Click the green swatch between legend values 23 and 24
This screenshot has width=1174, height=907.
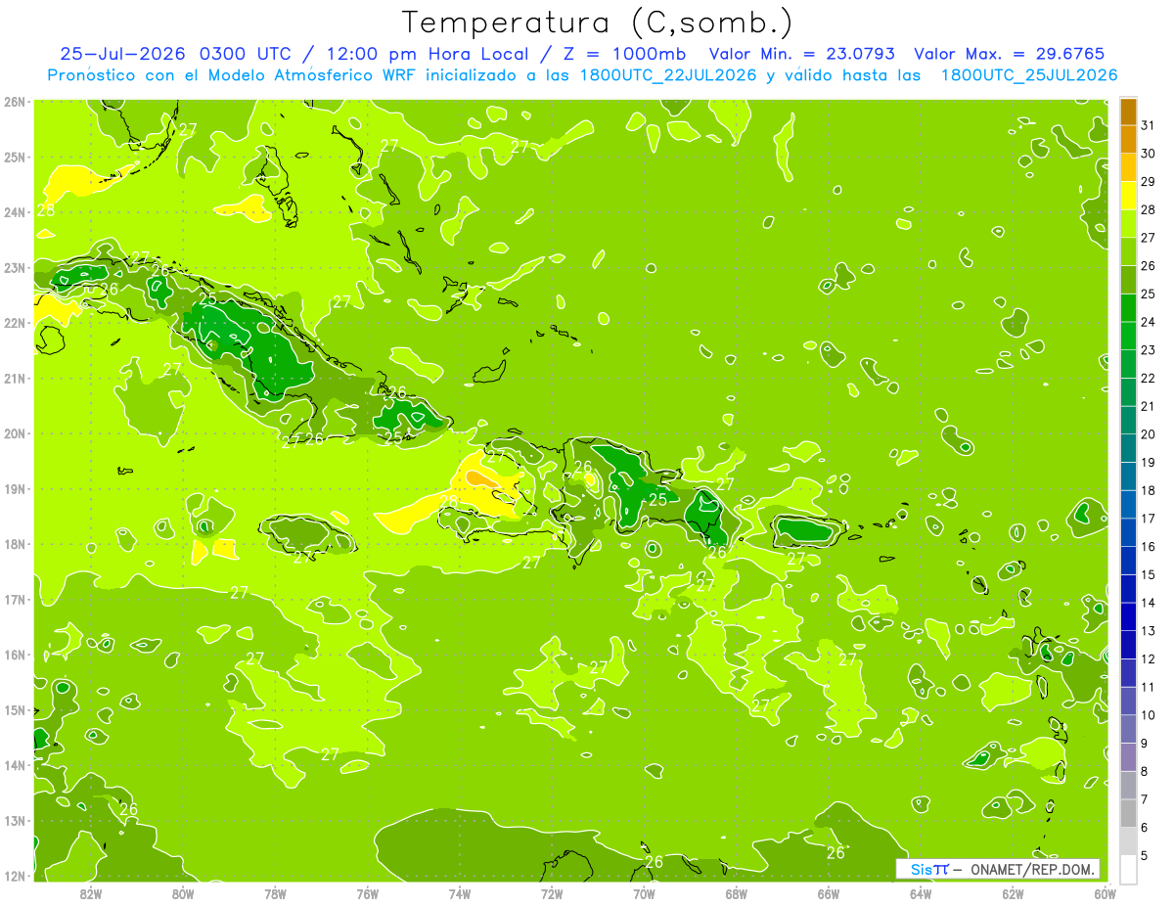click(x=1128, y=336)
